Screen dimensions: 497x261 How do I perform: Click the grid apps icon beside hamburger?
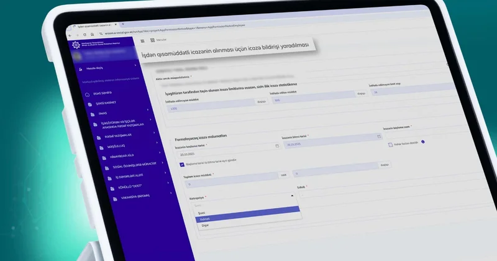(153, 40)
